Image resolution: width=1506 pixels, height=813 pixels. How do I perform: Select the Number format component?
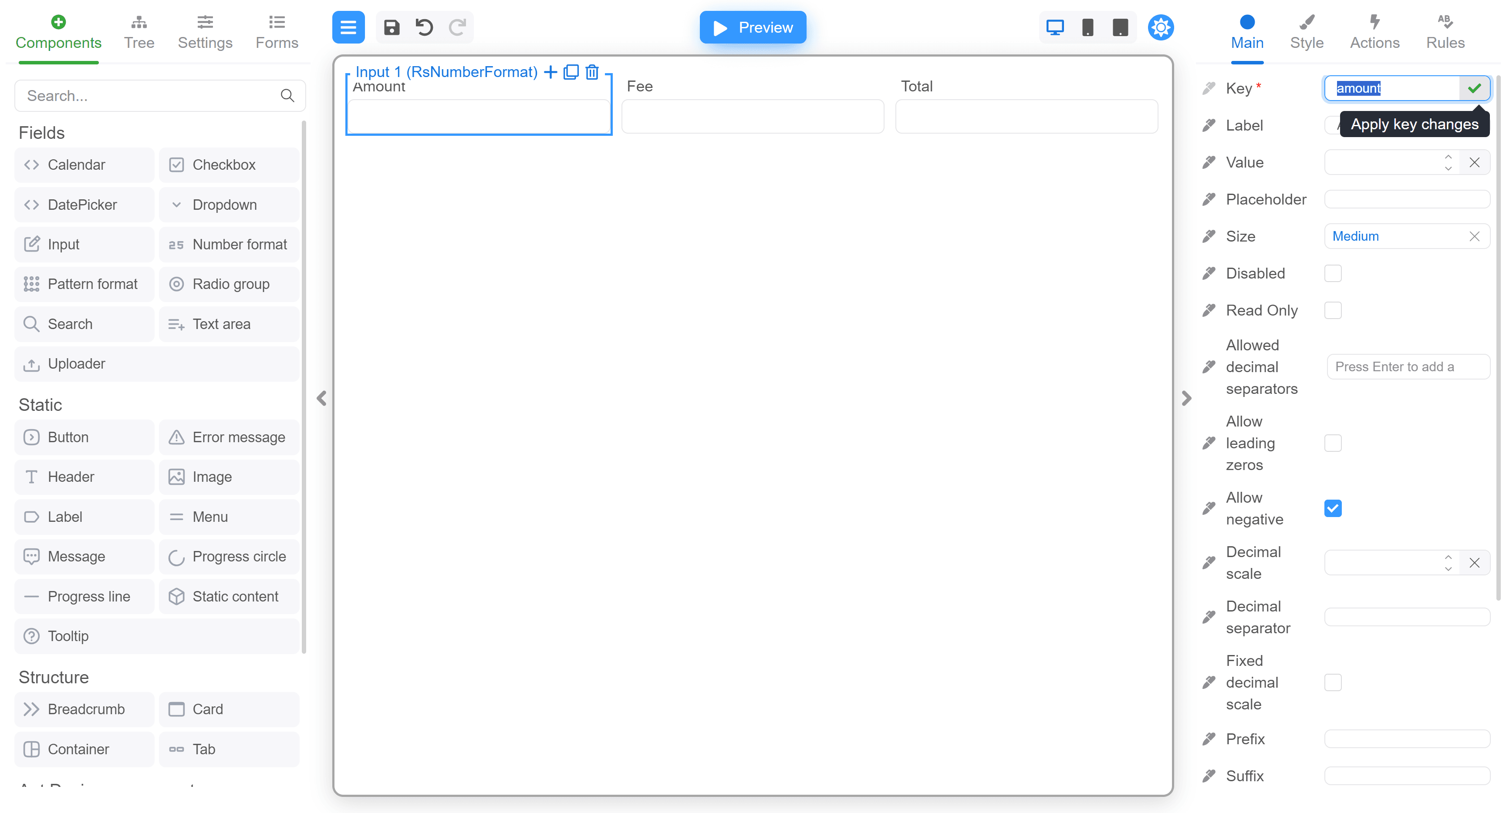(x=229, y=244)
